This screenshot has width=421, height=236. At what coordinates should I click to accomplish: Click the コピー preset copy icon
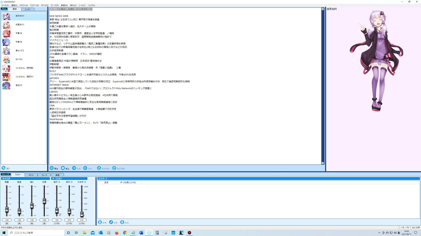[4, 168]
